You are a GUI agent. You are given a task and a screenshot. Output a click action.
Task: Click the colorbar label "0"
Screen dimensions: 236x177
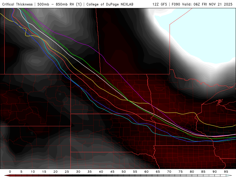tap(10, 172)
